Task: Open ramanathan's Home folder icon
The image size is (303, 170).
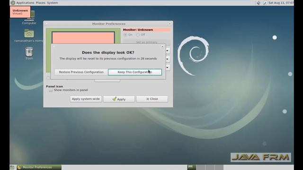Action: [29, 36]
